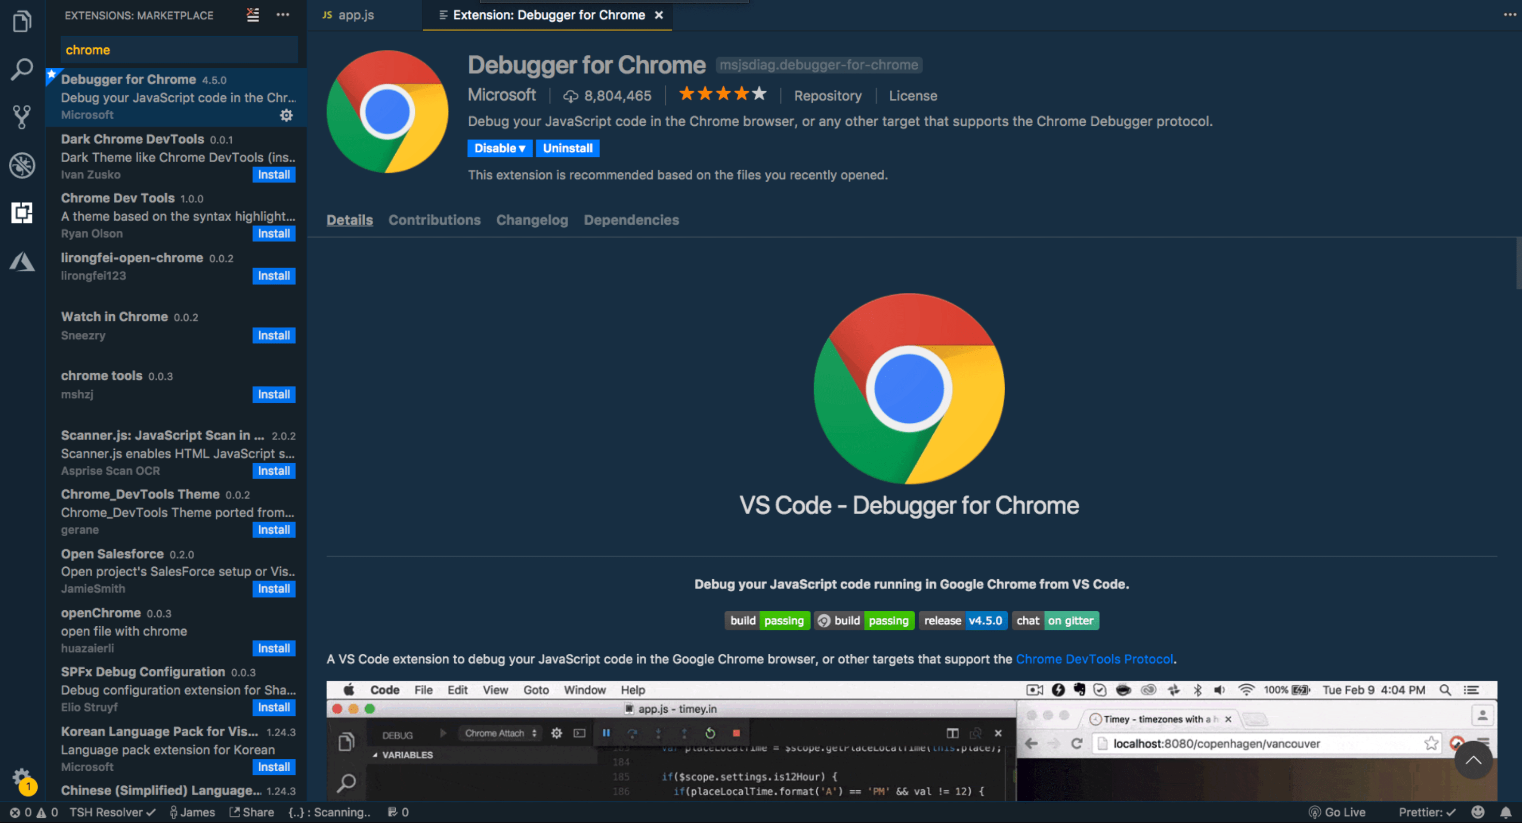Open settings gear on Debugger for Chrome entry
The image size is (1522, 823).
[x=286, y=115]
